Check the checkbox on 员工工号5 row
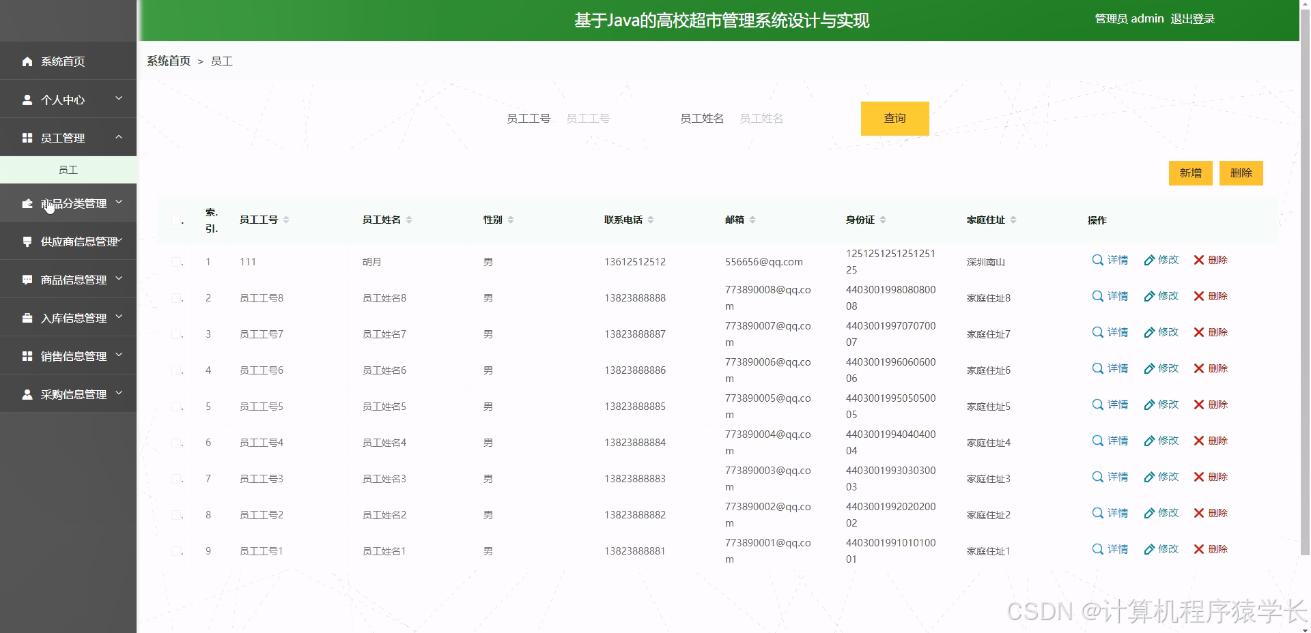The width and height of the screenshot is (1311, 633). [176, 406]
